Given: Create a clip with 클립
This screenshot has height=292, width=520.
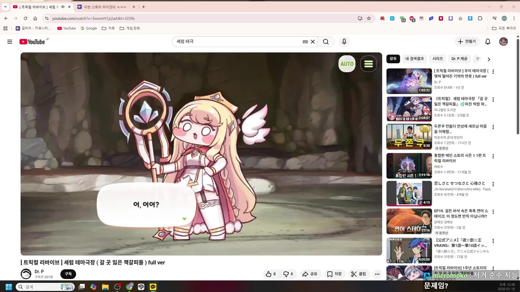Looking at the screenshot, I should (359, 274).
